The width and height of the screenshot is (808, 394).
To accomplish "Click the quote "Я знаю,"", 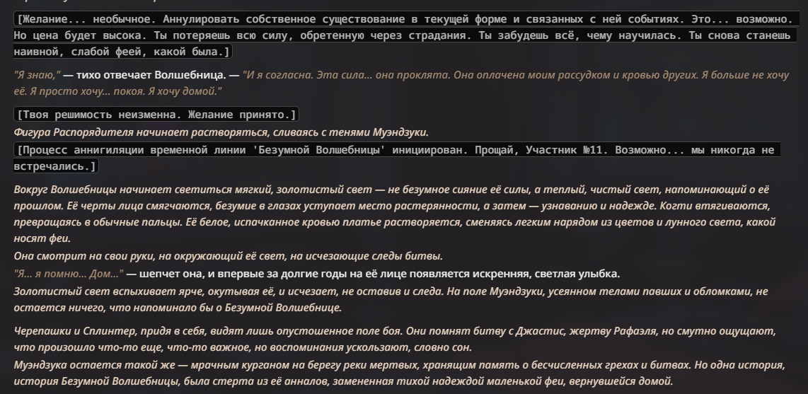I will click(37, 75).
